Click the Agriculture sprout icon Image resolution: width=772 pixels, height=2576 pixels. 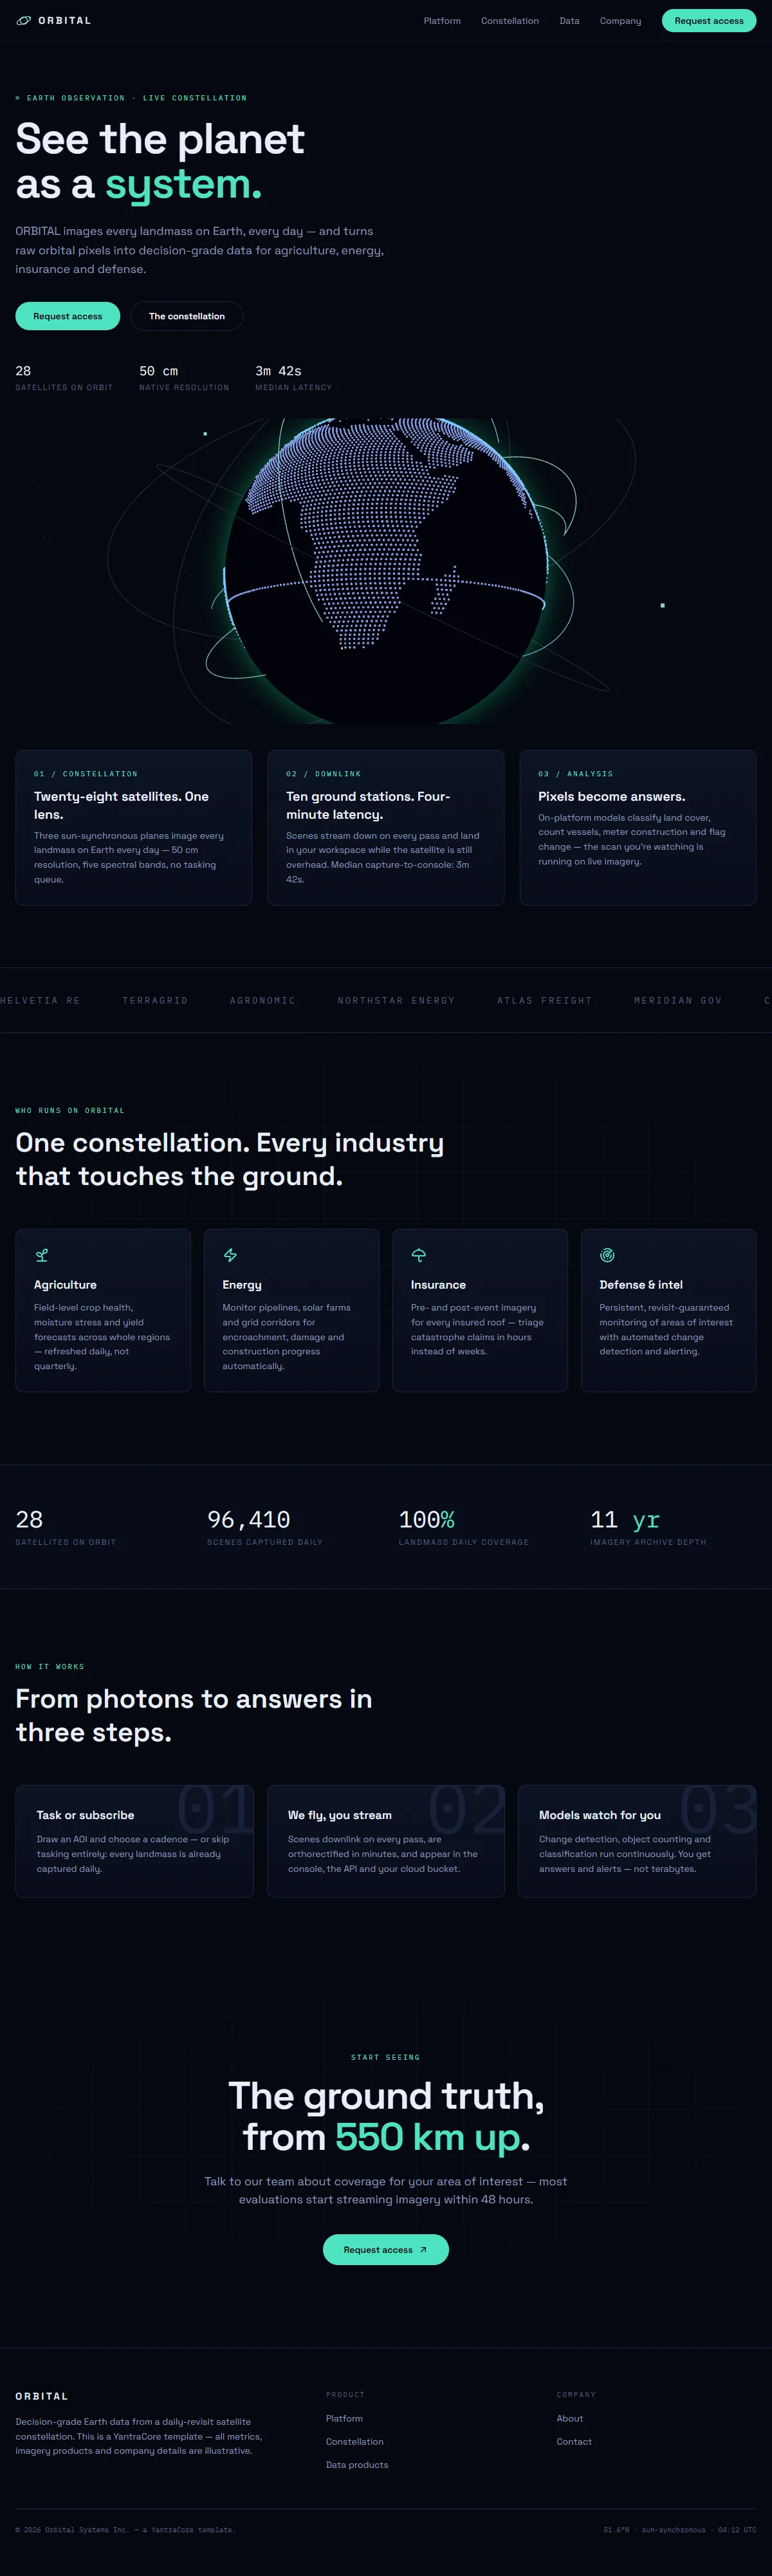(x=41, y=1255)
